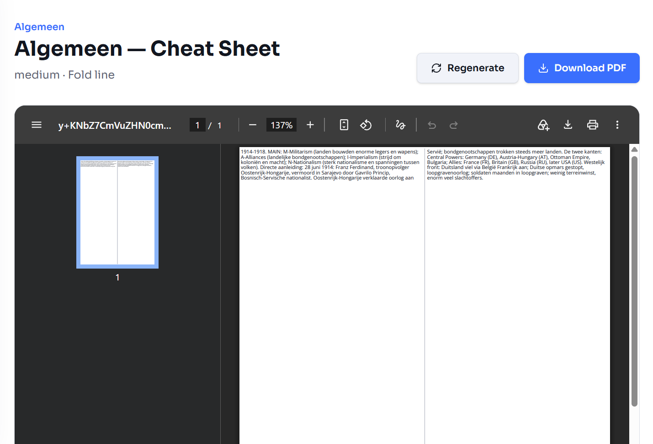Download the PDF from viewer toolbar
This screenshot has height=444, width=653.
click(568, 125)
